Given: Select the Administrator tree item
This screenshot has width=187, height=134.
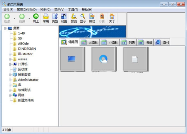Looking at the screenshot, I should click(28, 79).
